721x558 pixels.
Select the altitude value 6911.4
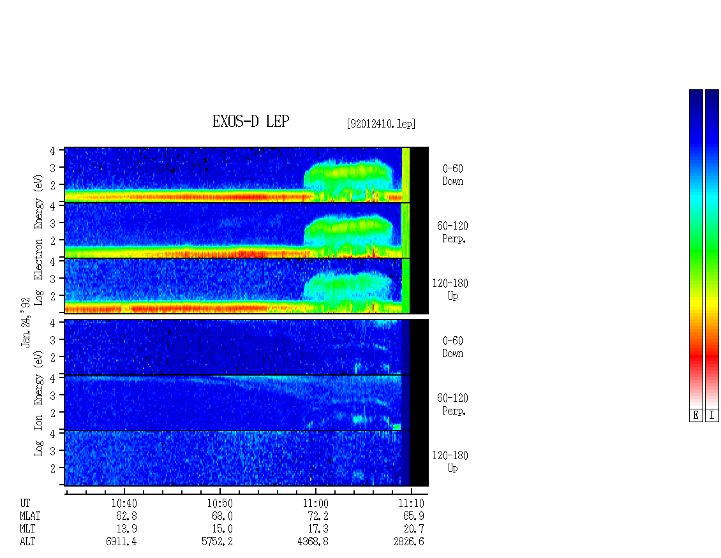pyautogui.click(x=121, y=541)
